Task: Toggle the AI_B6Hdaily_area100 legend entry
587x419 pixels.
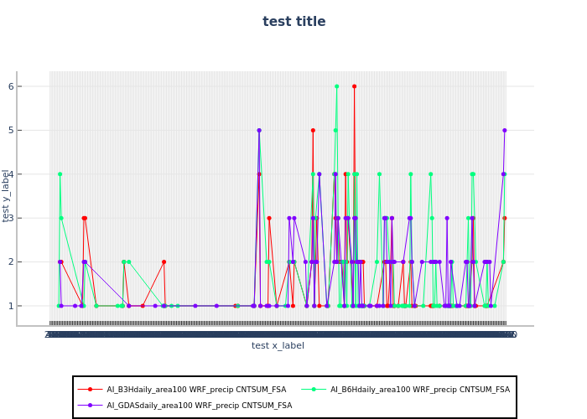Action: click(x=419, y=390)
